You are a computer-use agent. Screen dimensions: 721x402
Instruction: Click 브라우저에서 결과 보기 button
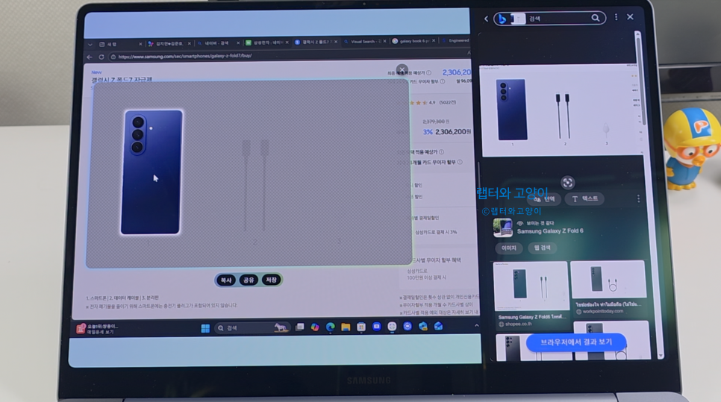tap(576, 342)
